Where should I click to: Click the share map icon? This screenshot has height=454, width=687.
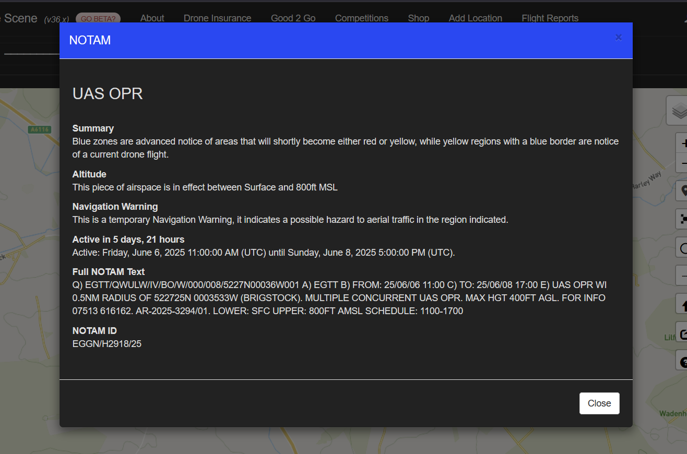[x=682, y=332]
